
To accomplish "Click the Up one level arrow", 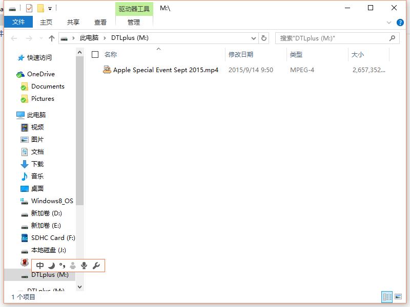I will pos(52,38).
